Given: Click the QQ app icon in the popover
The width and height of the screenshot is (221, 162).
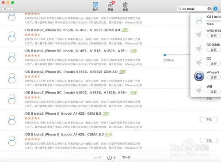Looking at the screenshot, I should coord(199,62).
